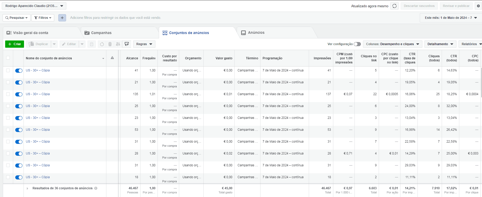Turn off the ad set toggle with Alcance 25

coord(19,106)
